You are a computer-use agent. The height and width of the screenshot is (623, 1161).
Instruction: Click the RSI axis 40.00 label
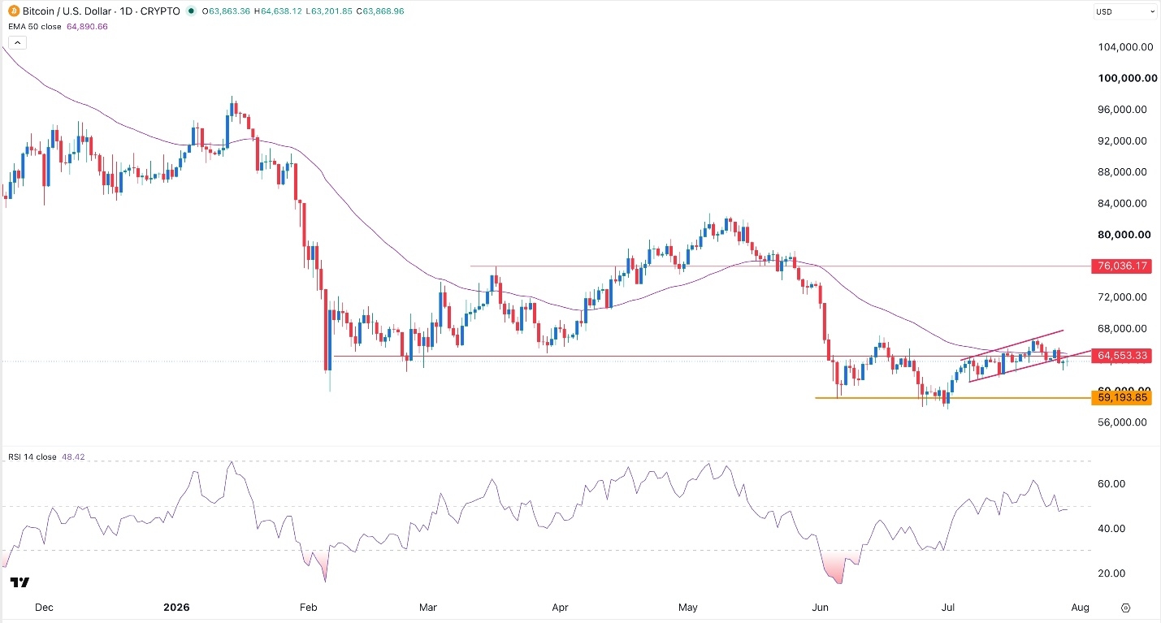[x=1111, y=529]
